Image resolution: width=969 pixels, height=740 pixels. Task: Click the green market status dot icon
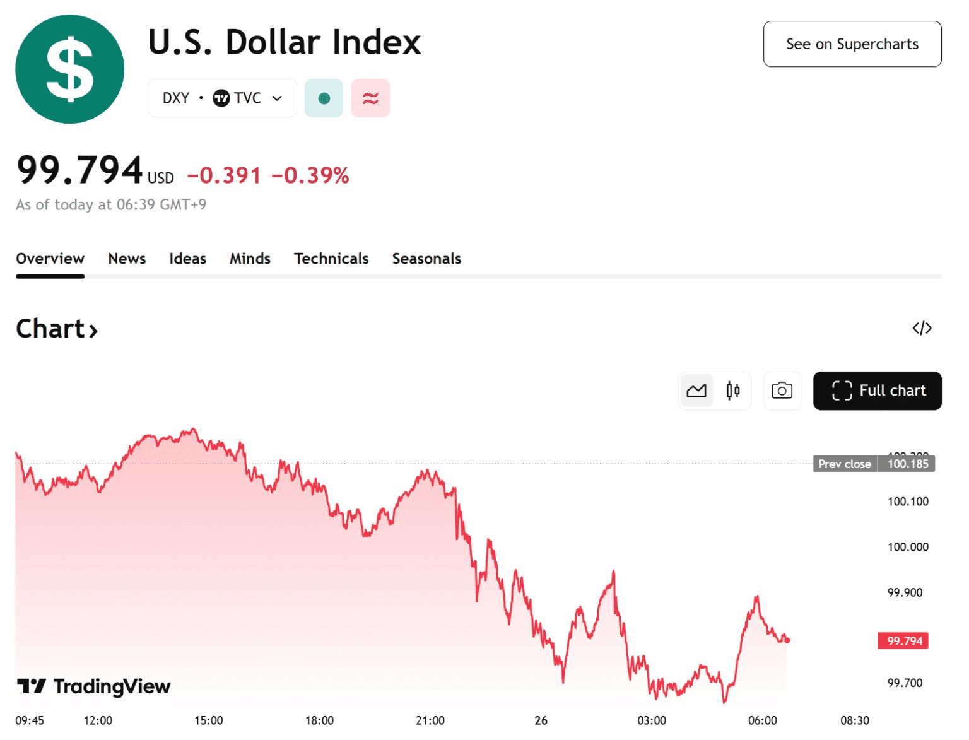(x=324, y=98)
